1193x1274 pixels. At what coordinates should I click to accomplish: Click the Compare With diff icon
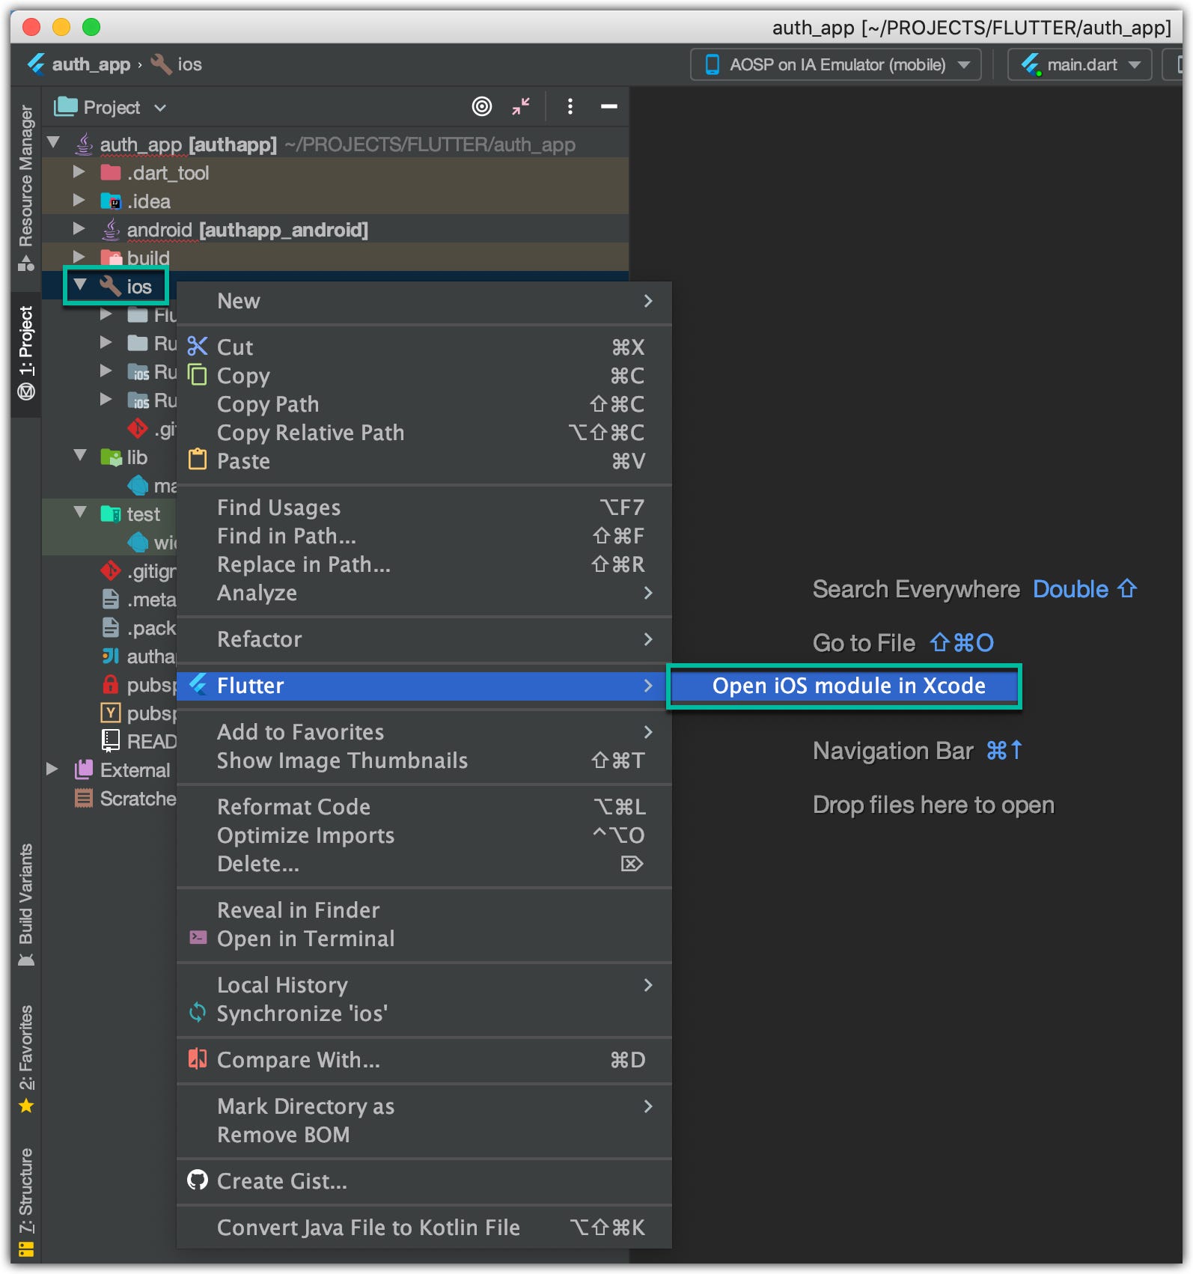(x=198, y=1058)
